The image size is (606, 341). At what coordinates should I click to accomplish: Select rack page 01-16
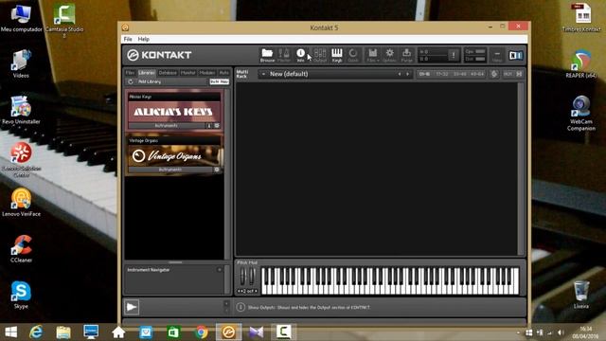[x=424, y=74]
